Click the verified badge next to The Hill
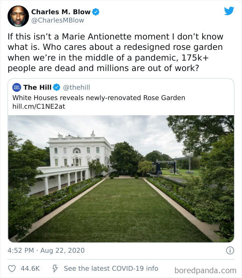The image size is (242, 278). [57, 88]
